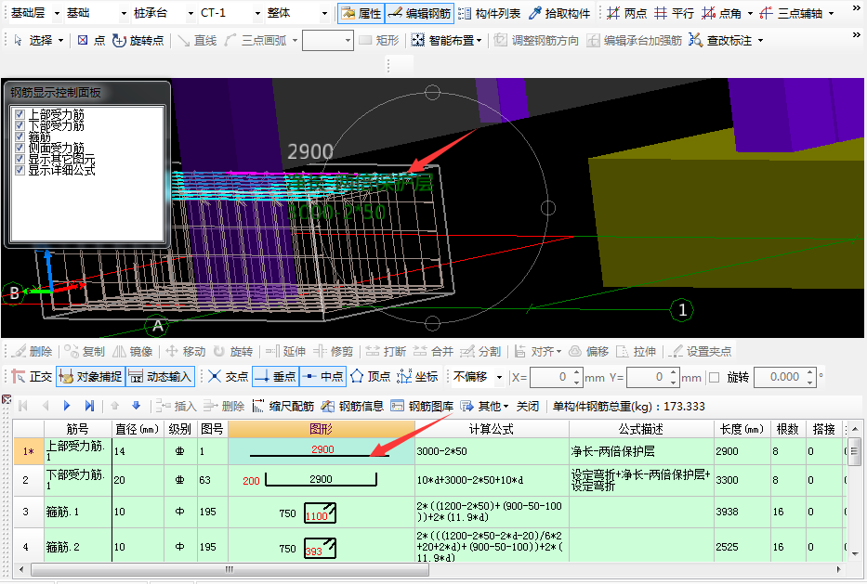Select 箍筋.1 row name cell
Screen dimensions: 867x584
click(77, 512)
